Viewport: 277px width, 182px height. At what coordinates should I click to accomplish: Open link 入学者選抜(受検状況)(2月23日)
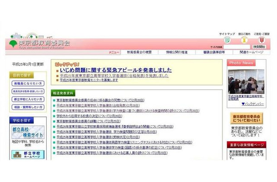point(98,137)
